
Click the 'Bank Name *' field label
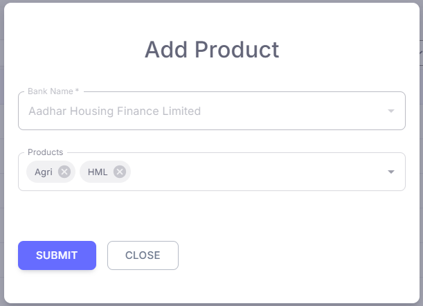[x=53, y=91]
